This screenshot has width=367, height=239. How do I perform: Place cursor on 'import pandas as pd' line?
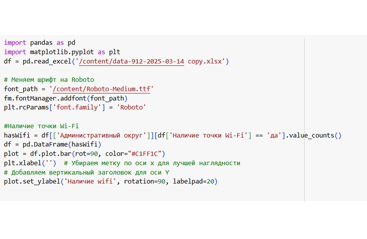tap(40, 42)
